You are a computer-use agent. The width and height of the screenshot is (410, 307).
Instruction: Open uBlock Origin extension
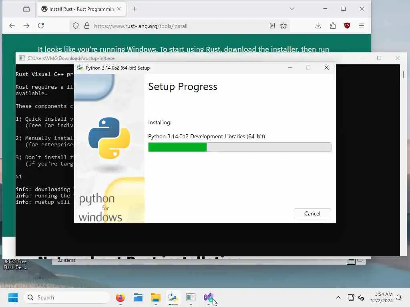[x=347, y=26]
